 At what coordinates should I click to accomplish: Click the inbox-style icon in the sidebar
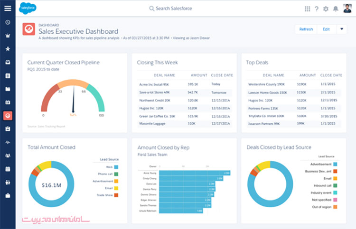coord(8,62)
